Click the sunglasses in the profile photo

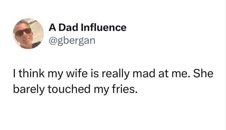(23, 31)
